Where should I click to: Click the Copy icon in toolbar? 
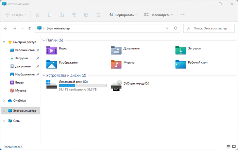tap(50, 15)
